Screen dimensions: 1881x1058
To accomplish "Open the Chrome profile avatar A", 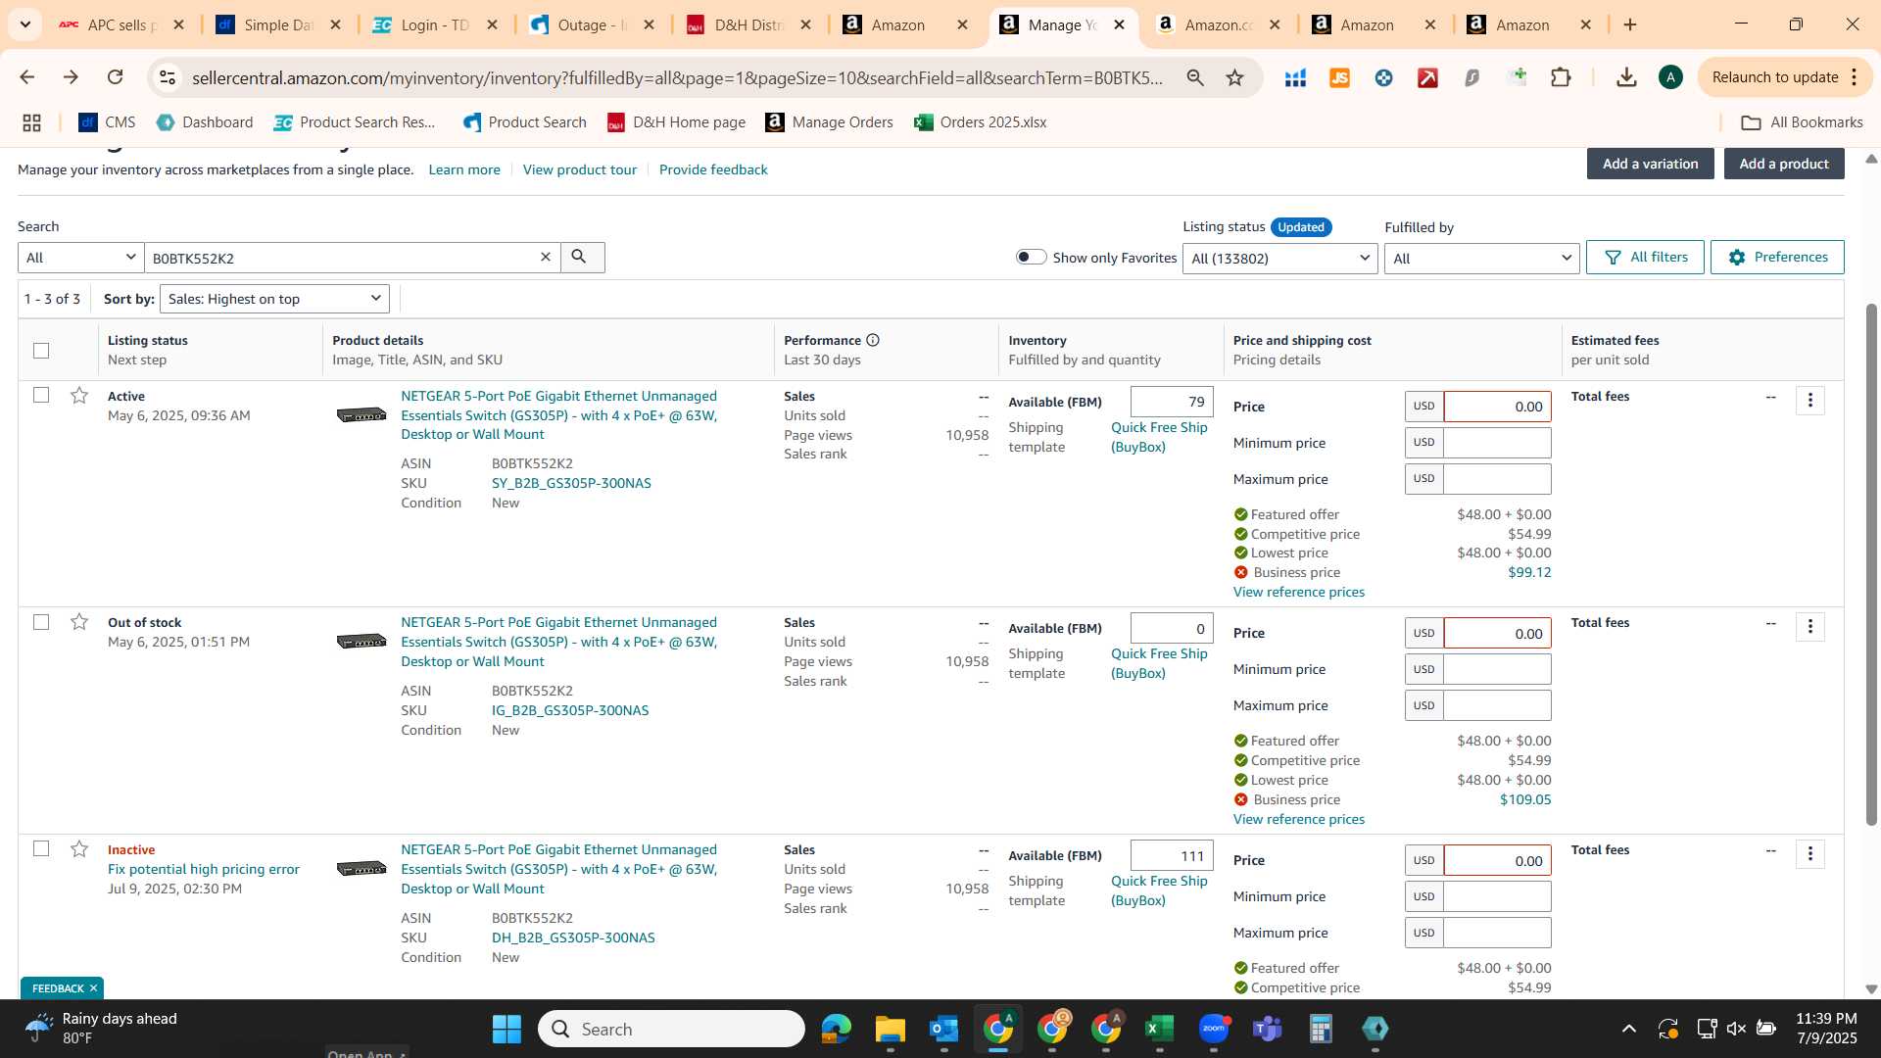I will click(1670, 77).
